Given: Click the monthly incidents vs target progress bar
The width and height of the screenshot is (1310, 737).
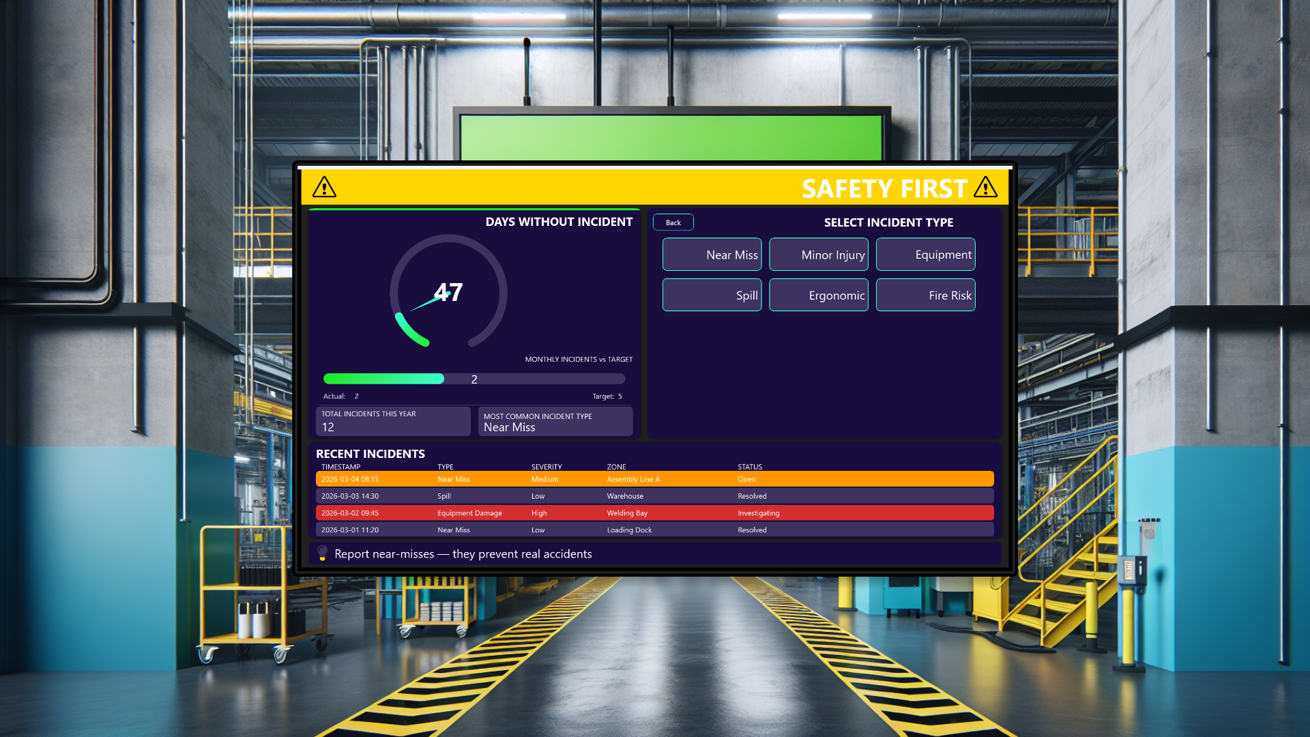Looking at the screenshot, I should 474,379.
